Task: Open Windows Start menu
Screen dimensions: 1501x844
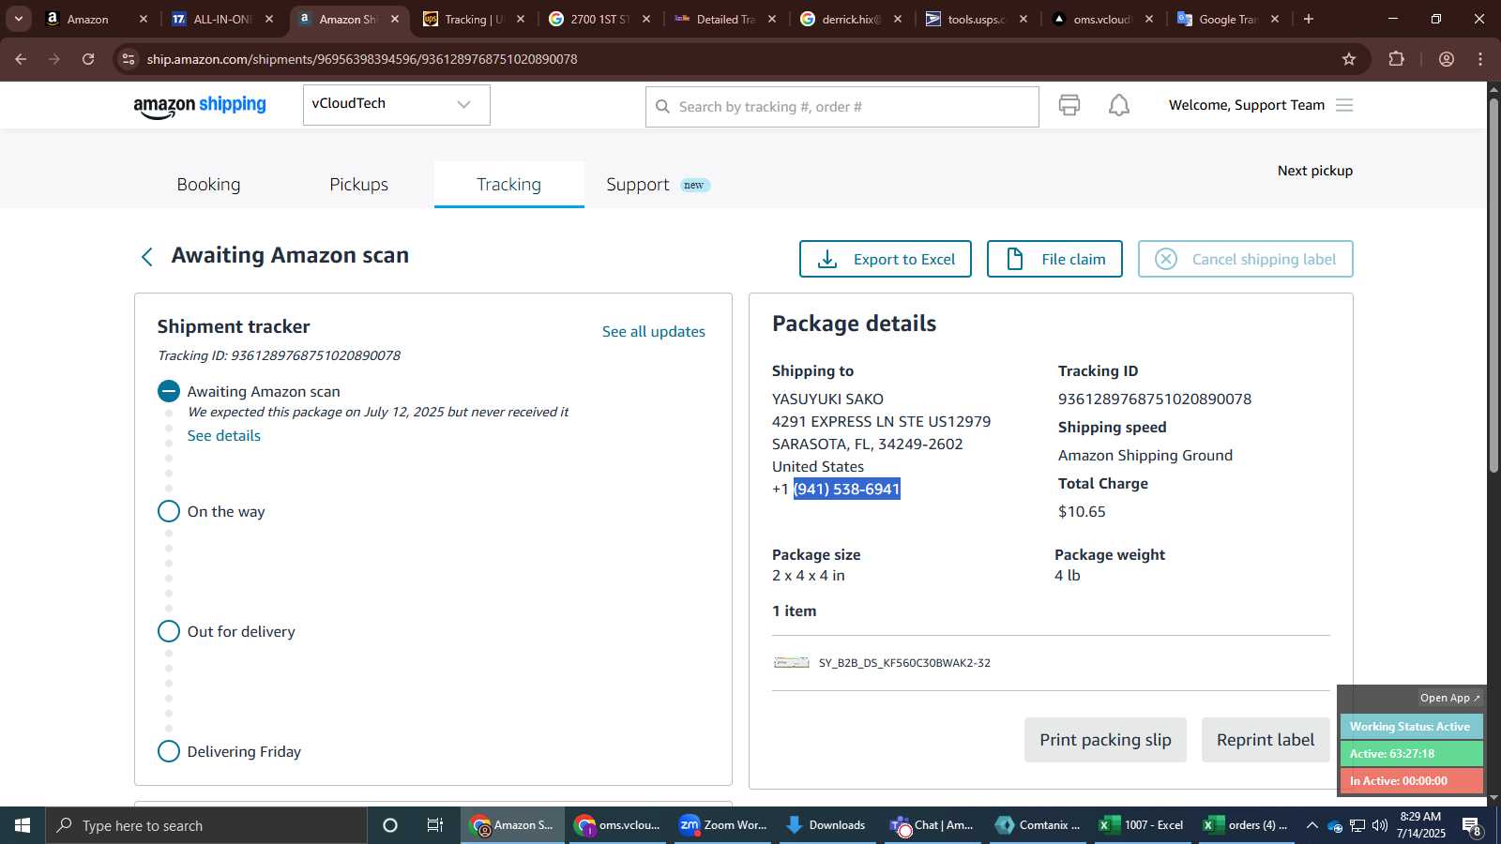Action: pos(23,825)
